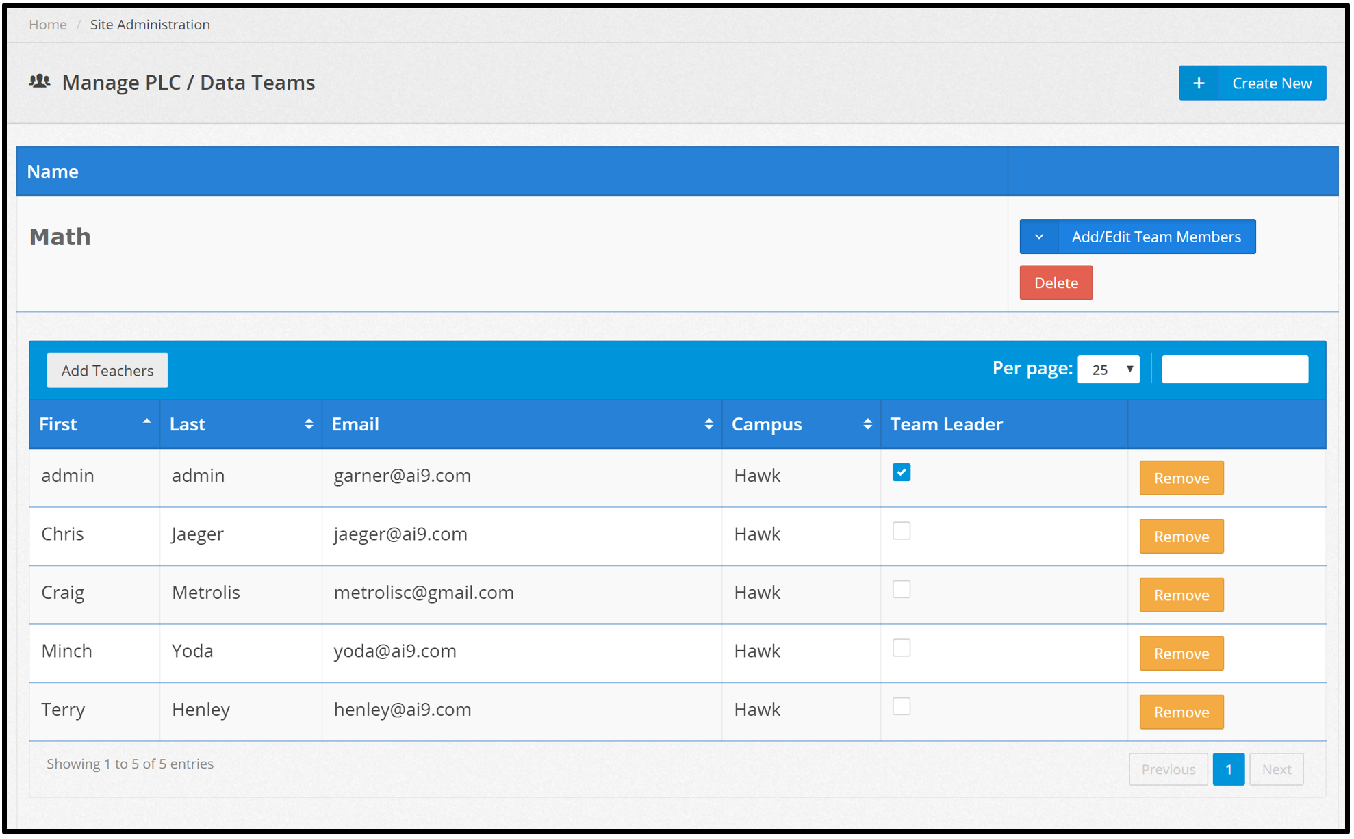Sort table by First column arrow
The image size is (1354, 839).
[146, 423]
